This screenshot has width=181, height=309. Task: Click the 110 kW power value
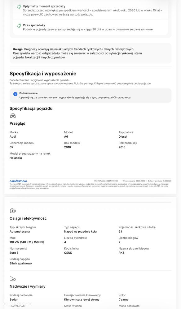point(27,242)
